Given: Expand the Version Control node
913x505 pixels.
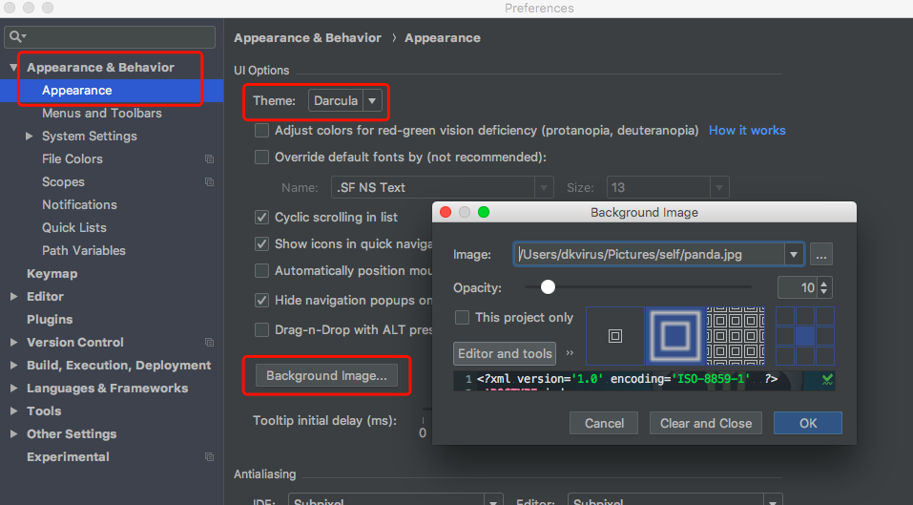Looking at the screenshot, I should click(13, 343).
